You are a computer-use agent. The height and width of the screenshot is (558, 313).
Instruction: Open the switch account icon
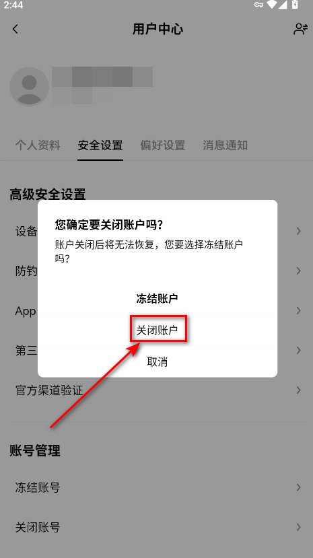pos(300,29)
